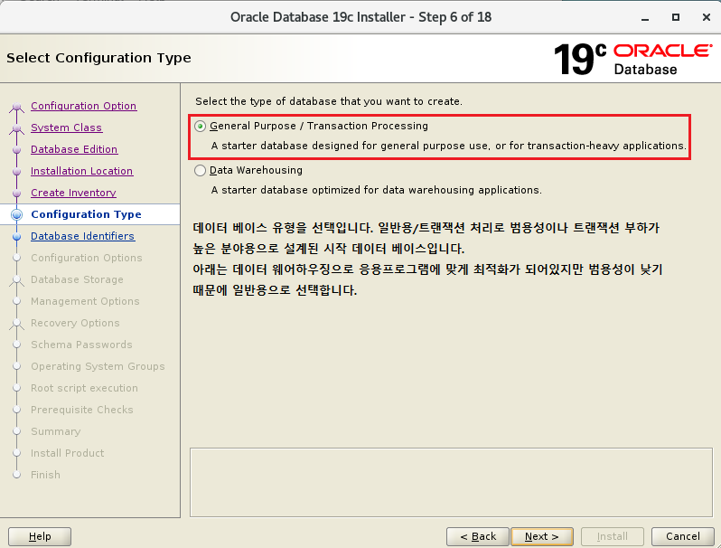This screenshot has width=721, height=548.
Task: Select the Data Warehousing radio button
Action: click(x=200, y=171)
